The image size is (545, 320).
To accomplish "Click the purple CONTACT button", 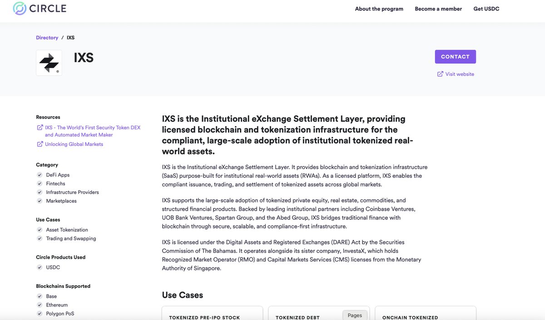I will (456, 57).
